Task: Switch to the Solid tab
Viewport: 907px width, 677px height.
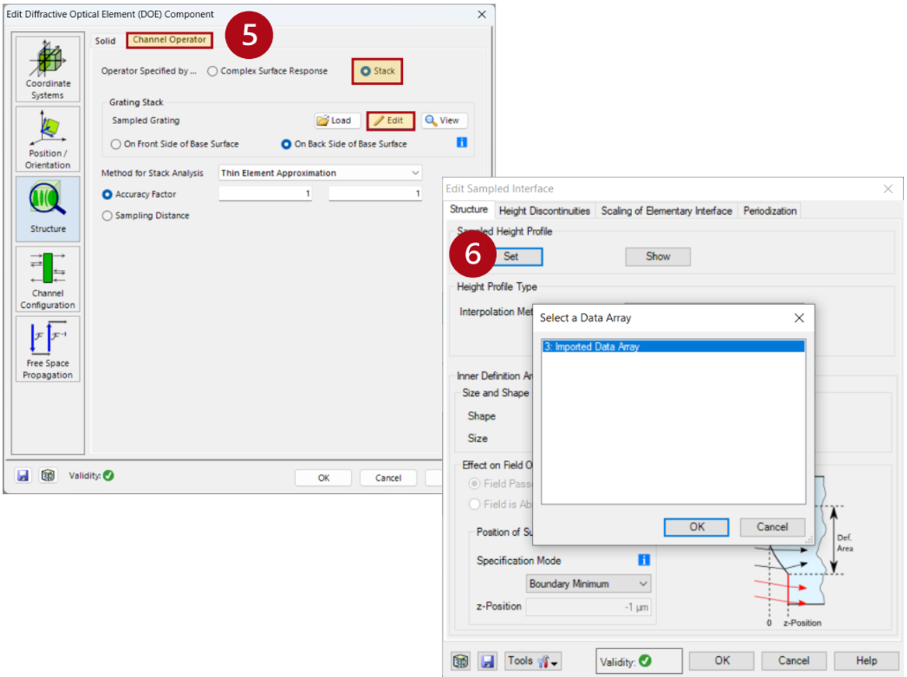Action: point(106,40)
